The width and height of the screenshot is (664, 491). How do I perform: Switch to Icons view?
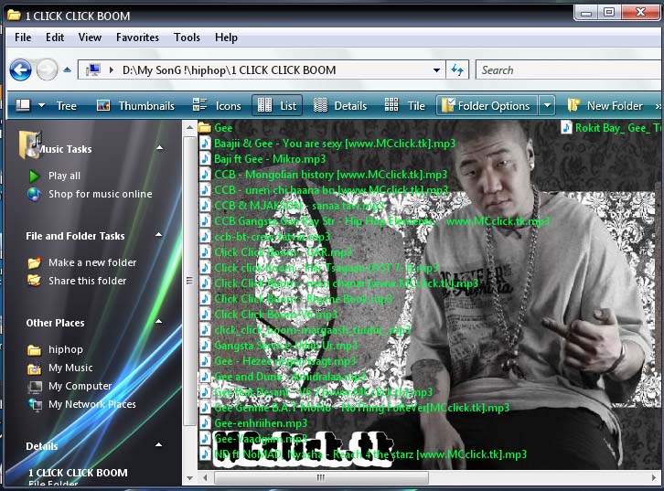217,106
